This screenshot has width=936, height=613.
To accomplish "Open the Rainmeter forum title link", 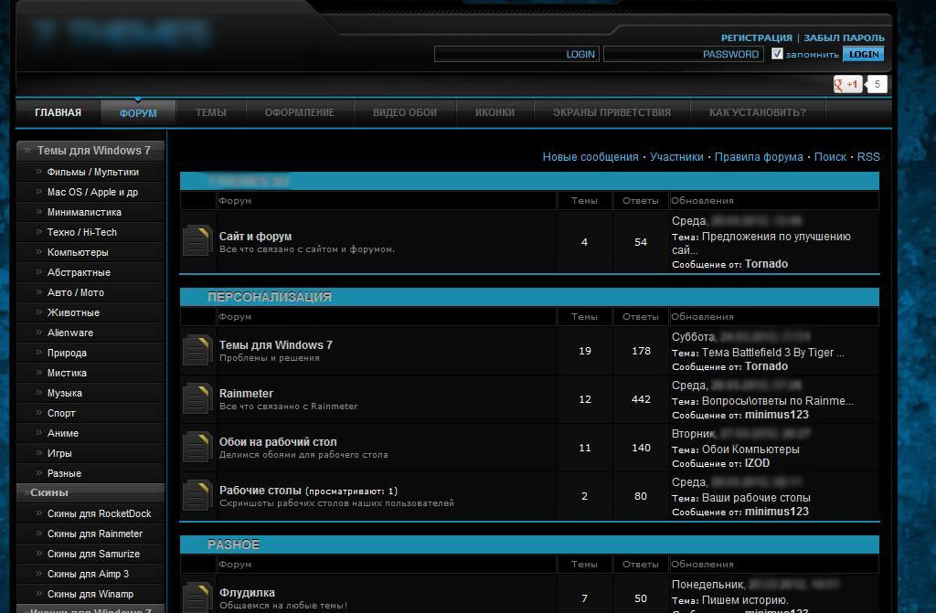I will pos(246,394).
